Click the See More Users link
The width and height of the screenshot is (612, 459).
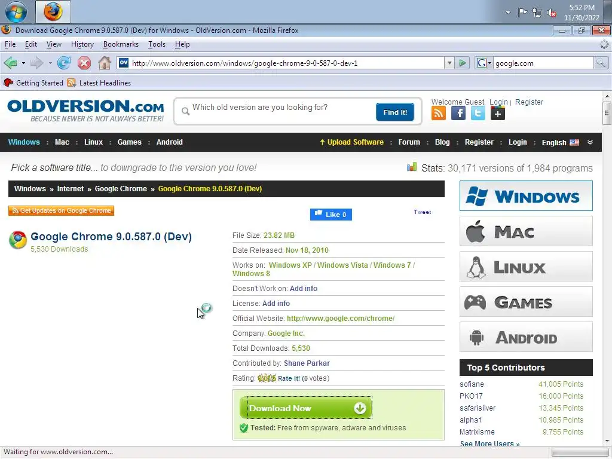click(x=490, y=443)
